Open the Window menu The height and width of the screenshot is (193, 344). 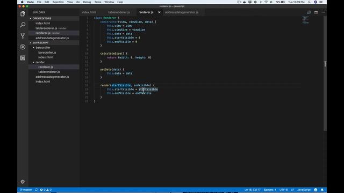(109, 2)
